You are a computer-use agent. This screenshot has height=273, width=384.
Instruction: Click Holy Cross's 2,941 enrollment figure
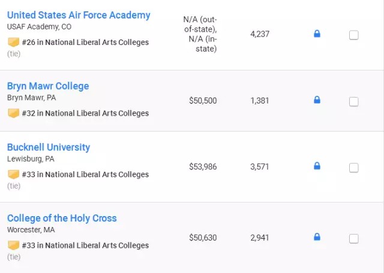coord(260,238)
